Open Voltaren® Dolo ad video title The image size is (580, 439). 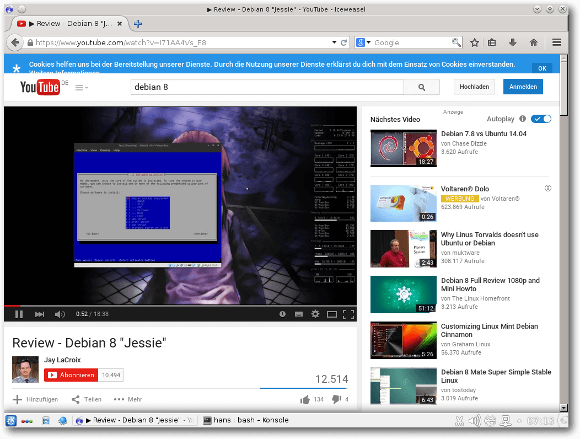tap(465, 189)
